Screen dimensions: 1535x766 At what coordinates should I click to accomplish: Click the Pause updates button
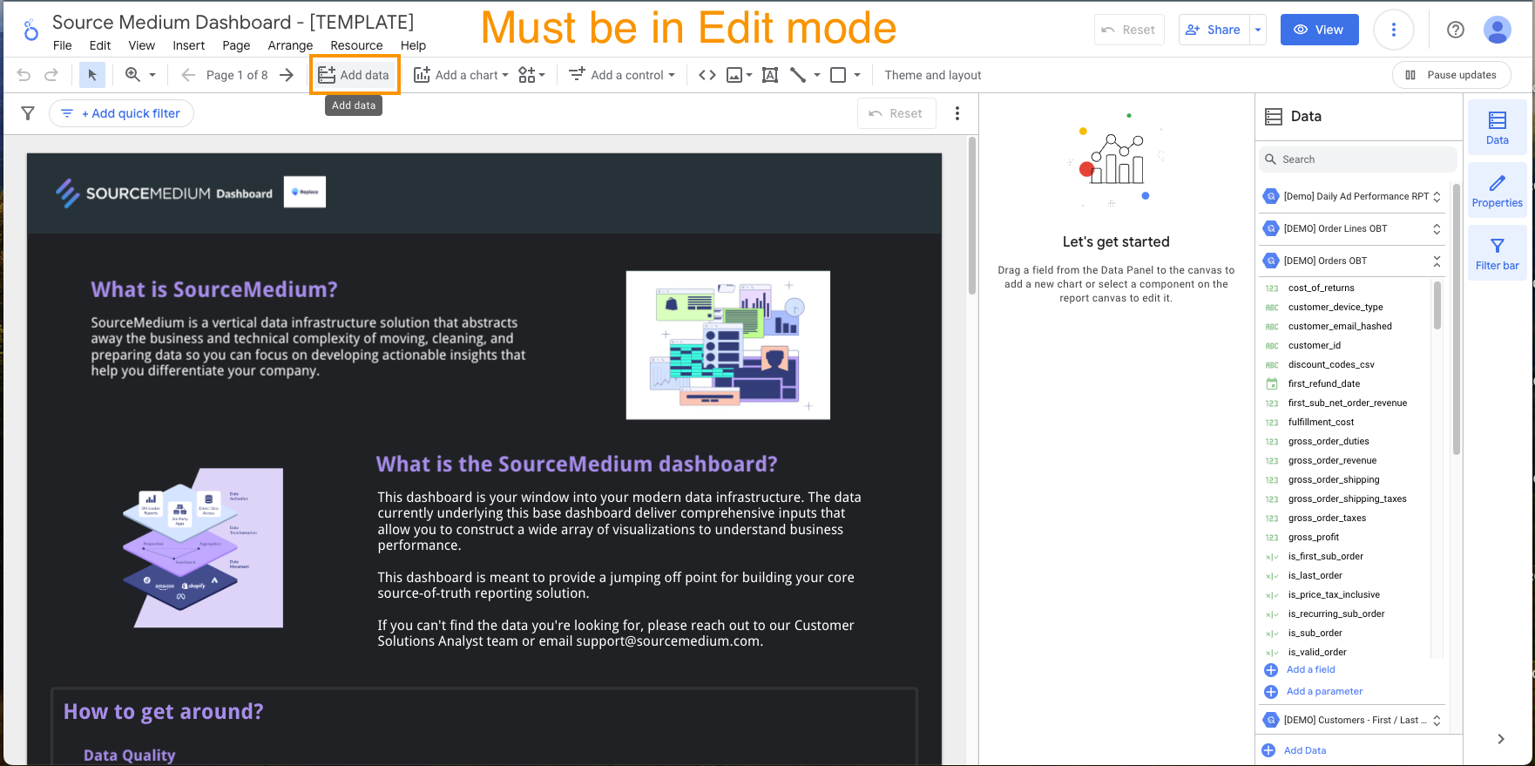pyautogui.click(x=1451, y=75)
